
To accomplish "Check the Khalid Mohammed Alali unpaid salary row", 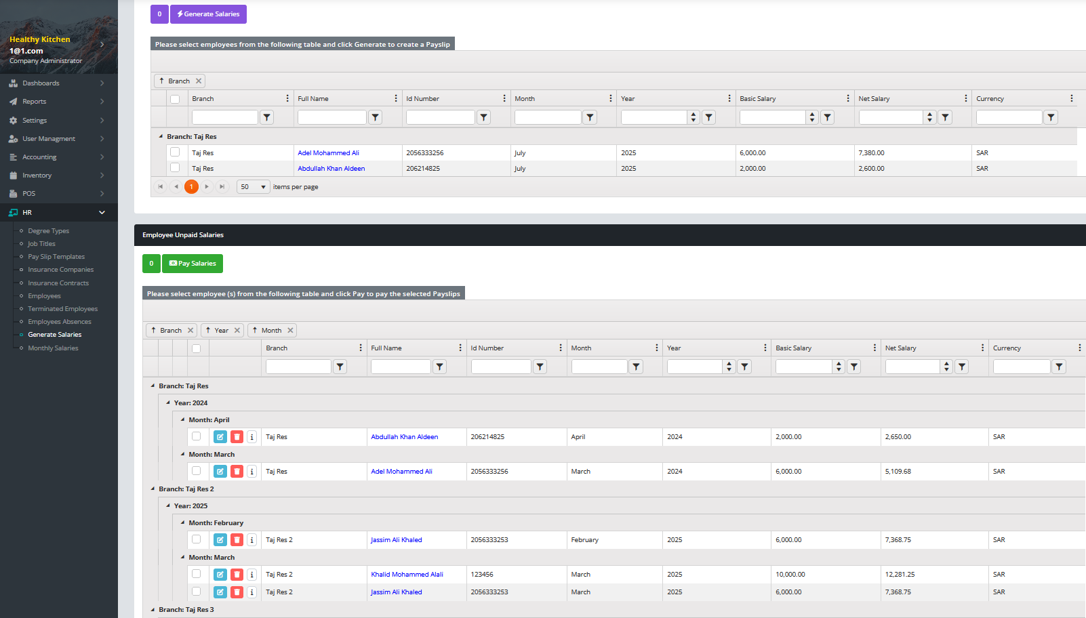I will [x=196, y=574].
